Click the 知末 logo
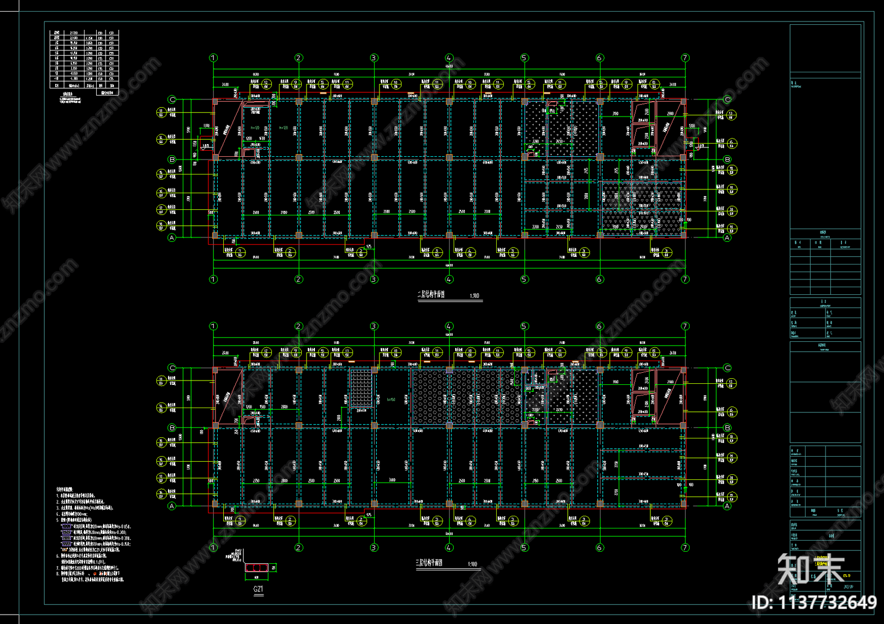 pos(811,569)
